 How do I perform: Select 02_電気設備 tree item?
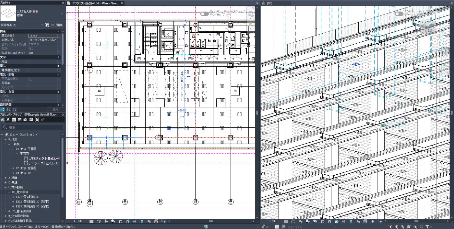(20, 192)
